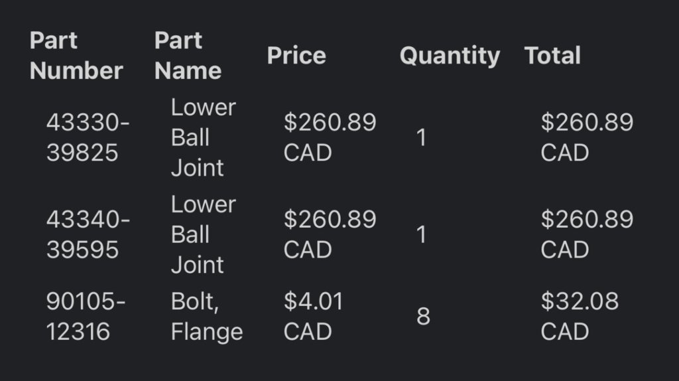679x381 pixels.
Task: Click quantity 1 in the second row
Action: (421, 234)
